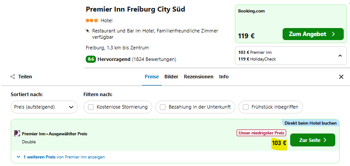Check the Bezahlung in der Unterkunft filter
This screenshot has width=350, height=166.
pyautogui.click(x=162, y=107)
